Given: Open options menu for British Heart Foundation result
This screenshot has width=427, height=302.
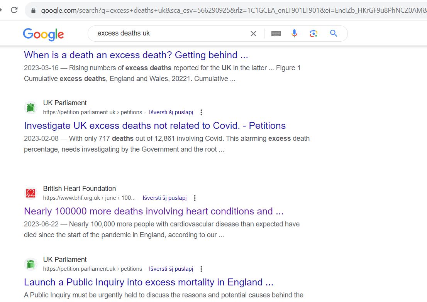Looking at the screenshot, I should (195, 198).
